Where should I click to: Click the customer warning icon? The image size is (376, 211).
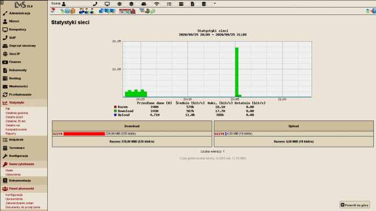[92, 11]
